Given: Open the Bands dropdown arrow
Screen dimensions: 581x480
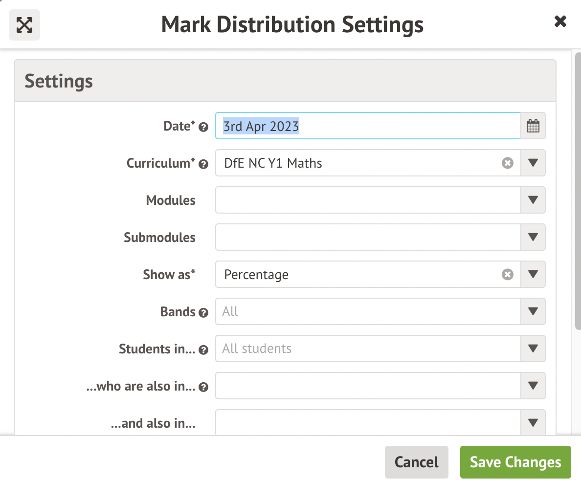Looking at the screenshot, I should tap(533, 312).
